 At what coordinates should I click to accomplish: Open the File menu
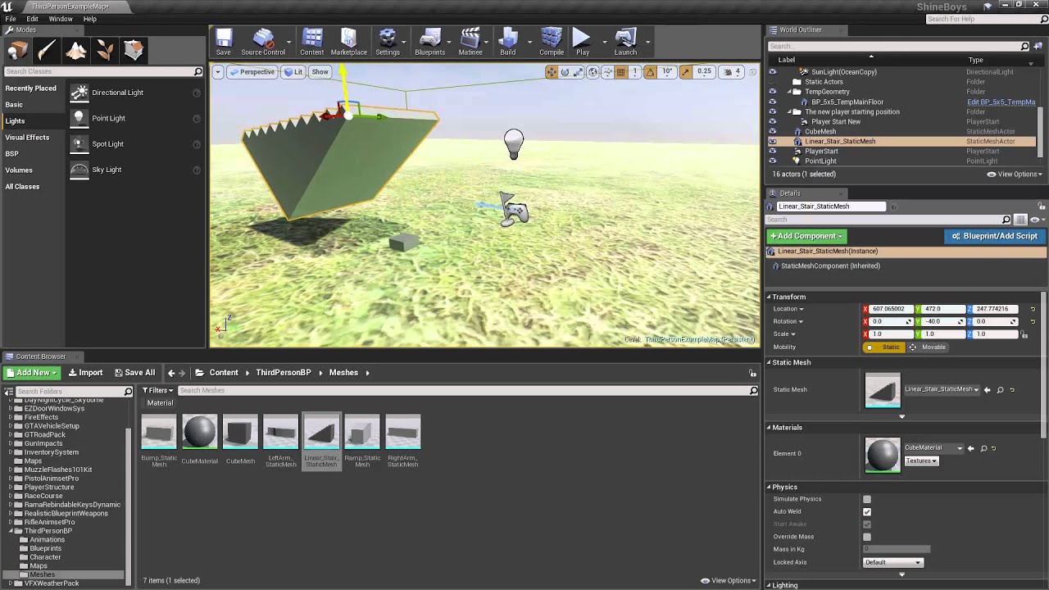pyautogui.click(x=11, y=19)
